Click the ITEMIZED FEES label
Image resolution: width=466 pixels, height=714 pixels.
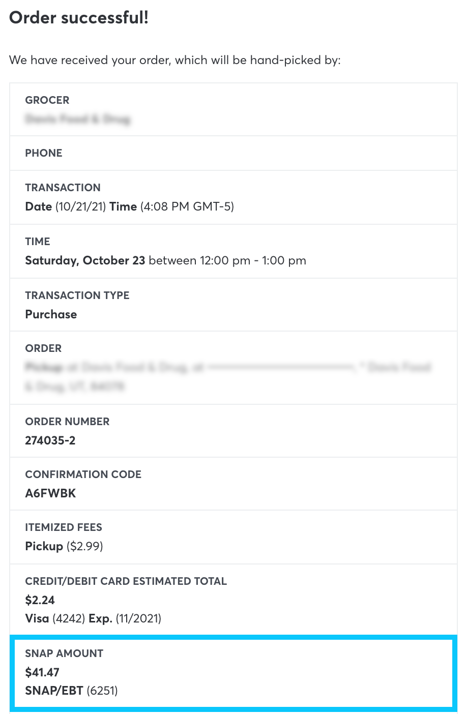coord(64,527)
